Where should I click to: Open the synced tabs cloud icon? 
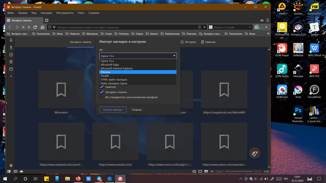click(262, 20)
